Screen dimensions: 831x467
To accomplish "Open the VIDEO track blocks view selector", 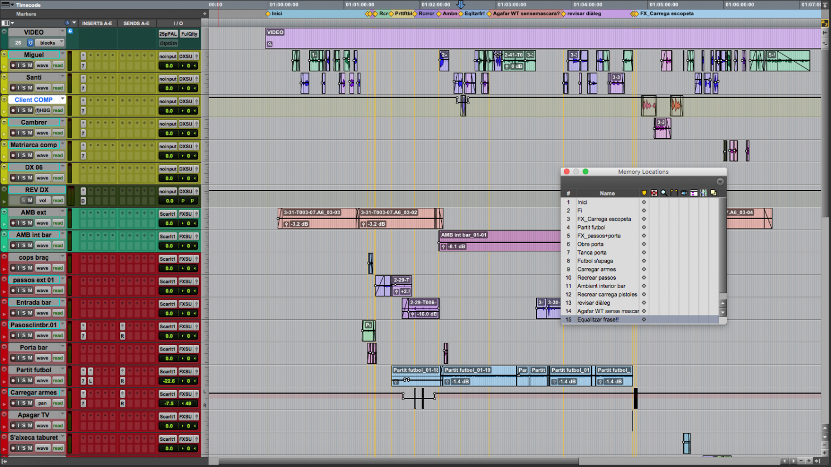I will tap(50, 43).
